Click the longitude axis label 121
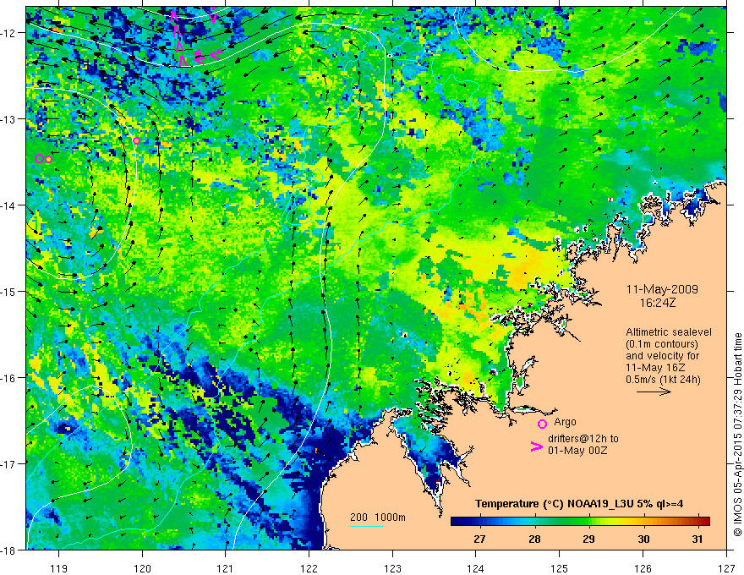Image resolution: width=744 pixels, height=575 pixels. coord(226,568)
